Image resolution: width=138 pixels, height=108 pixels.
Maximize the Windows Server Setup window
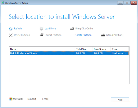[127, 3]
